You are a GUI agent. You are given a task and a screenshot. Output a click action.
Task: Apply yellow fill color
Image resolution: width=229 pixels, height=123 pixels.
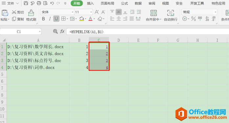pyautogui.click(x=81, y=19)
